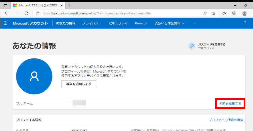View site information lock icon
253x131 pixels.
(38, 13)
